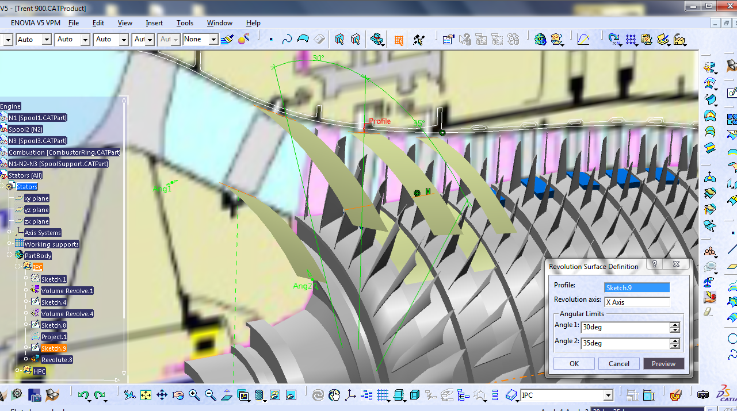Click the Revolution axis field X Axis

tap(637, 302)
